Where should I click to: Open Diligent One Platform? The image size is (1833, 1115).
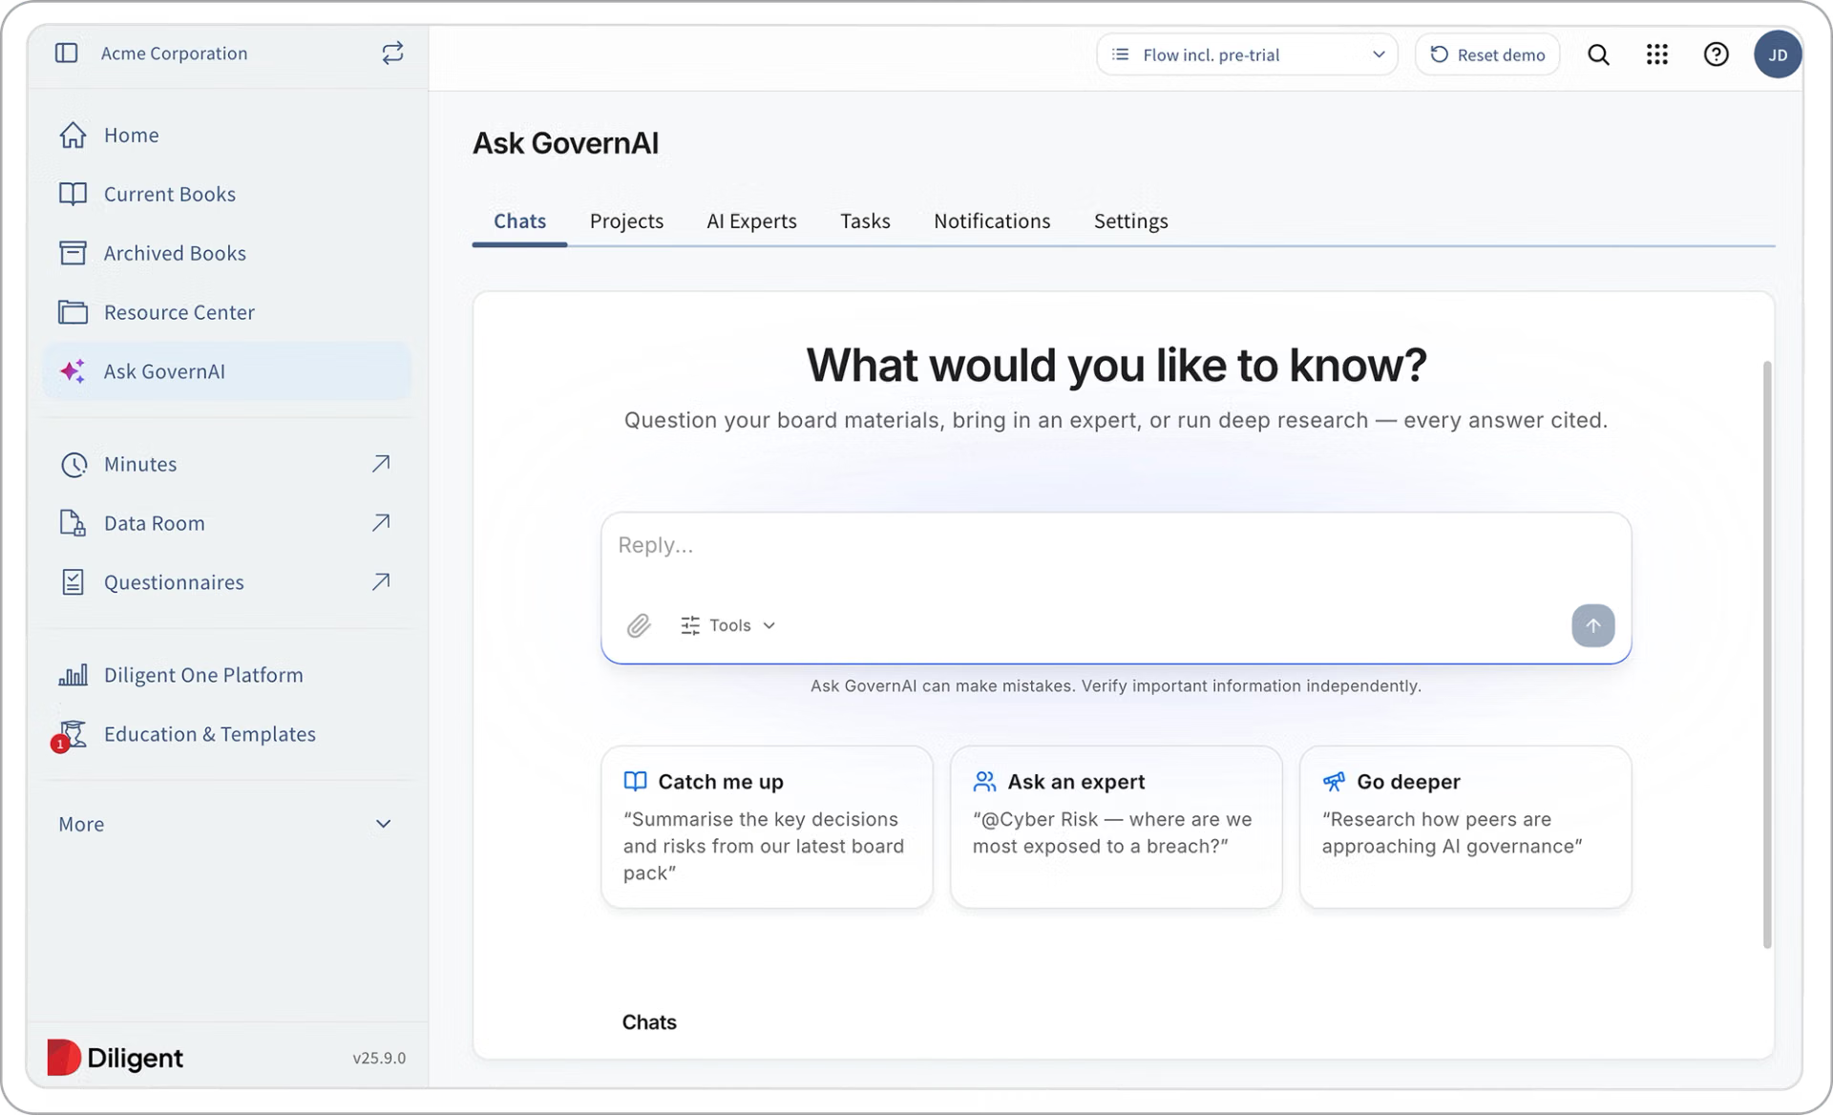tap(227, 676)
